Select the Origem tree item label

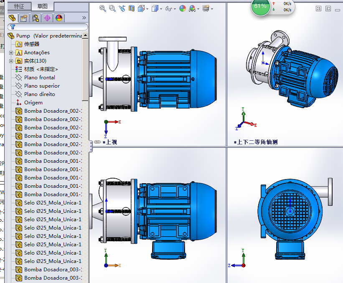(x=33, y=103)
